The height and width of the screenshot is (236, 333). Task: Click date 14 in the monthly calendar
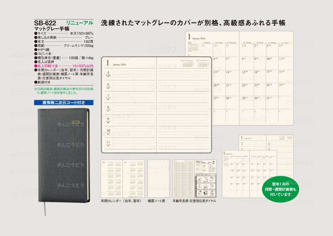228,72
